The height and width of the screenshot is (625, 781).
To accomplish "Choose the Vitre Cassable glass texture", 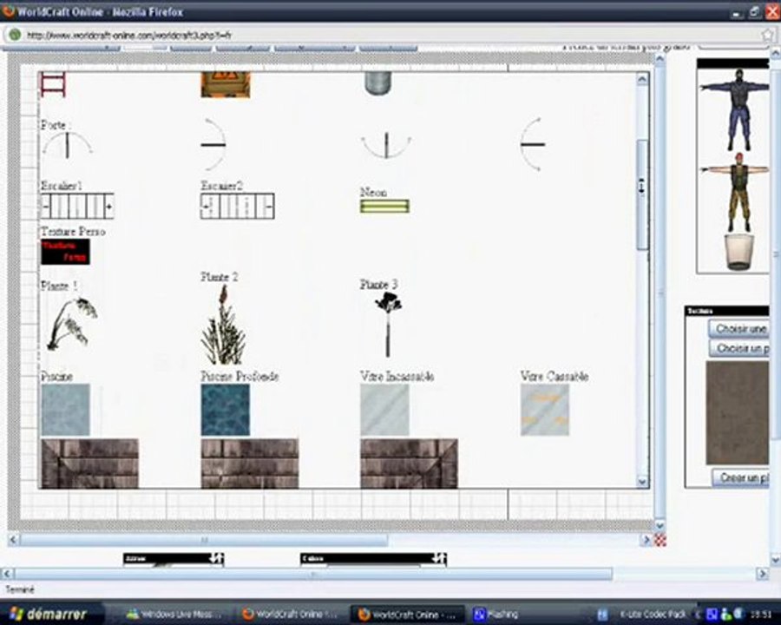I will point(545,410).
